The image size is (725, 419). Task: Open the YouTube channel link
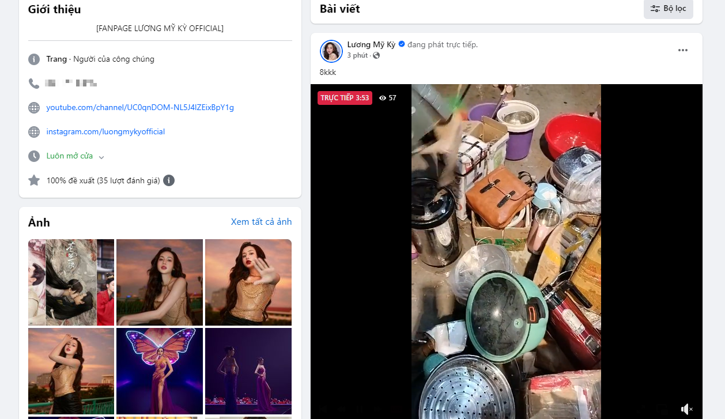click(140, 107)
